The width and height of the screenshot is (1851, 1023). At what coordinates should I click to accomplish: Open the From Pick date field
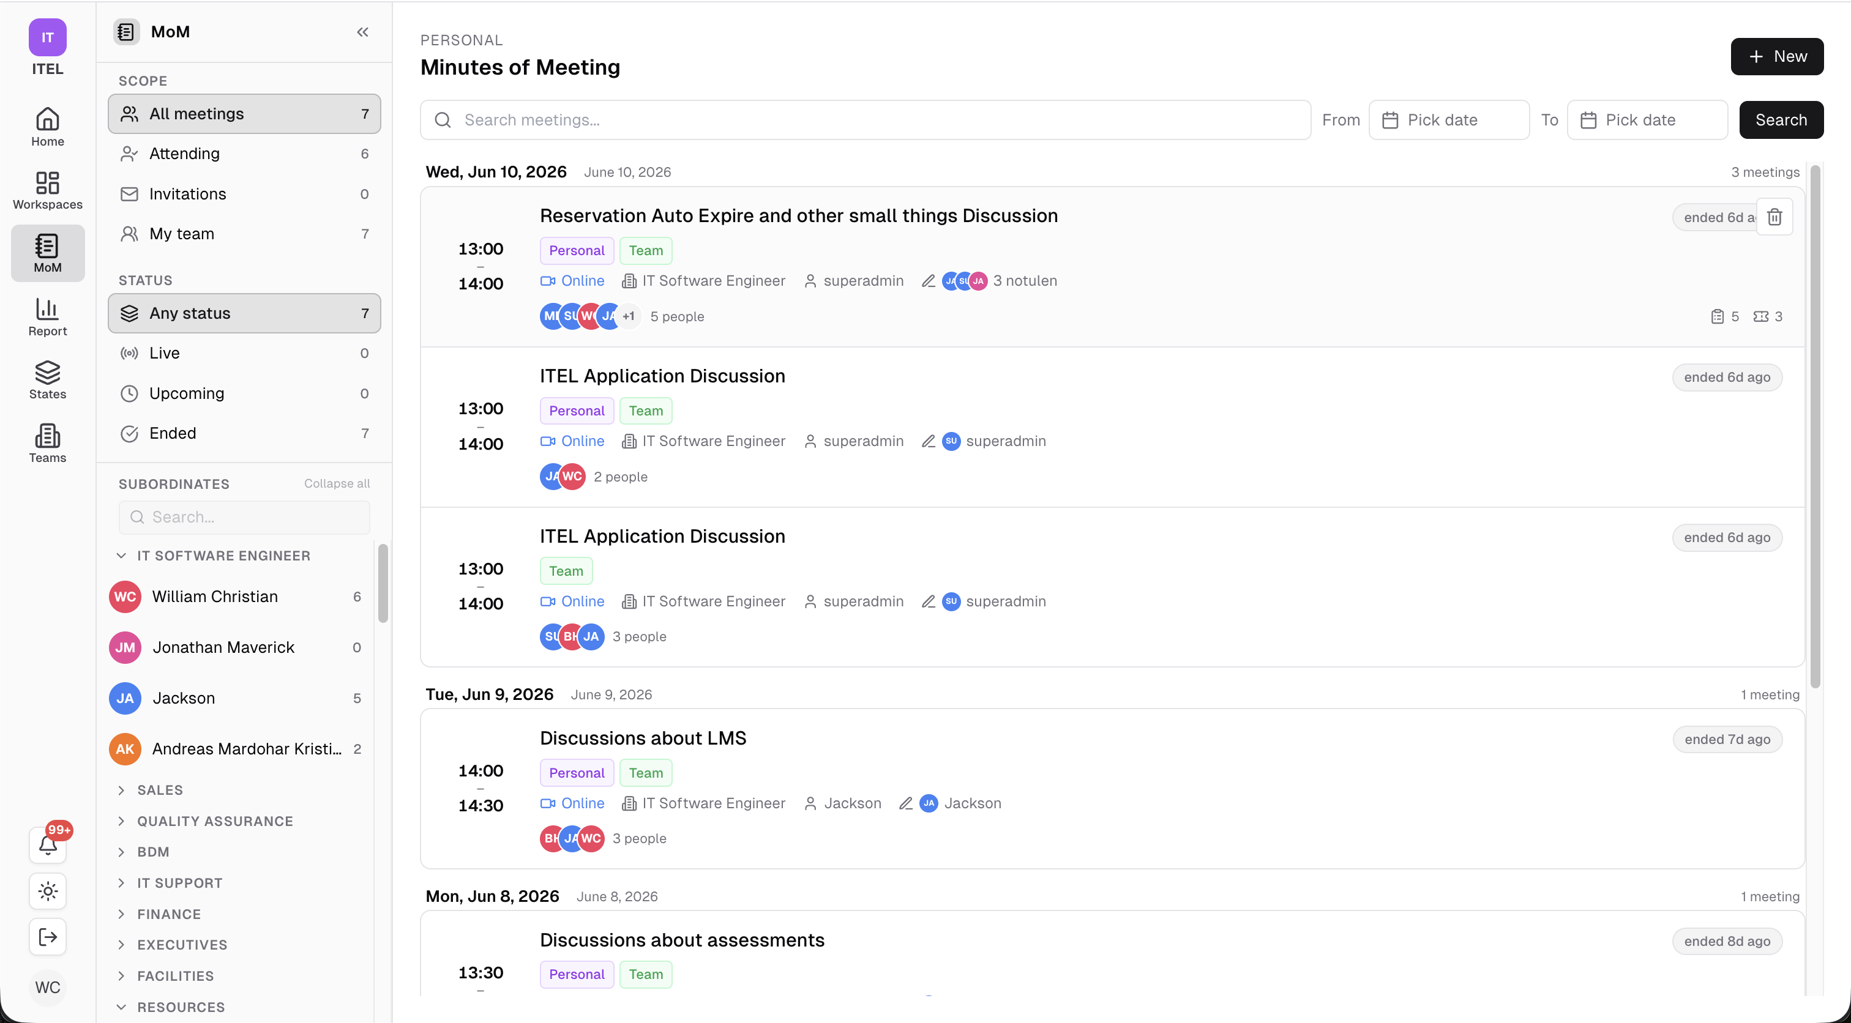(1449, 120)
